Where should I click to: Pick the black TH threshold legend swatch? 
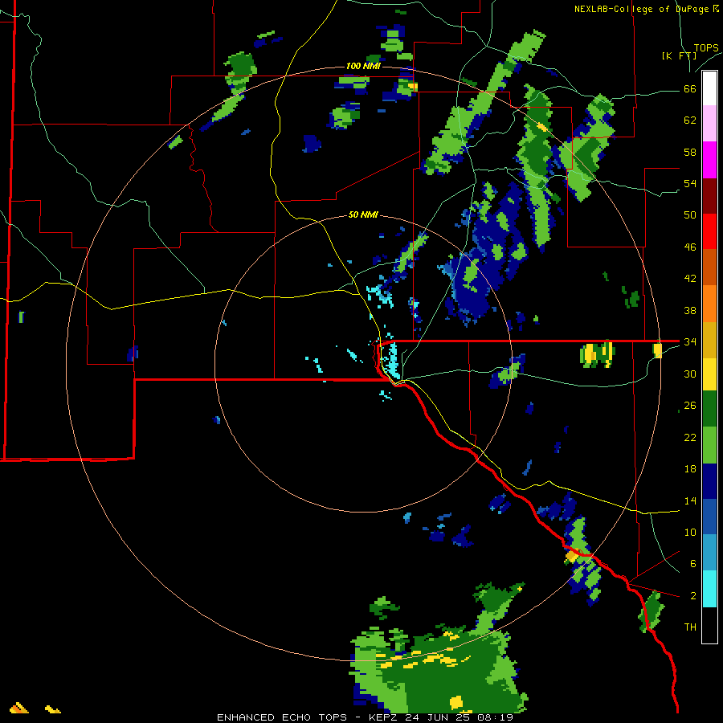709,625
